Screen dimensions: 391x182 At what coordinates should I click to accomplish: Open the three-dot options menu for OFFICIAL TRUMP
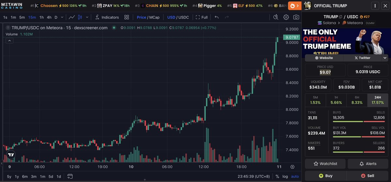375,6
